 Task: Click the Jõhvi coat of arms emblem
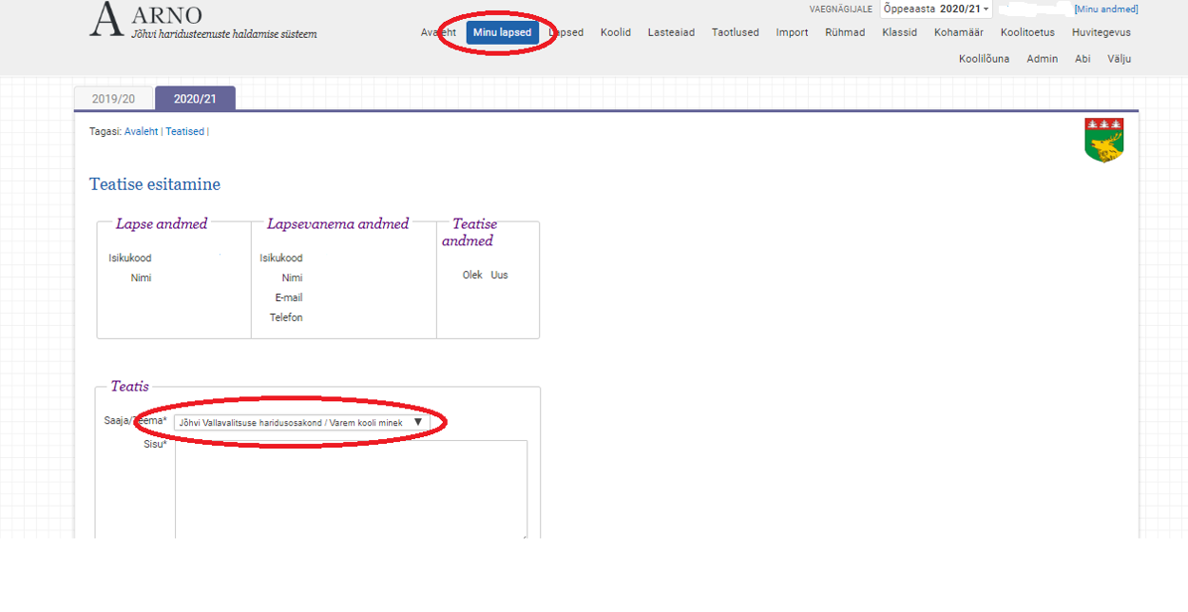[x=1103, y=140]
